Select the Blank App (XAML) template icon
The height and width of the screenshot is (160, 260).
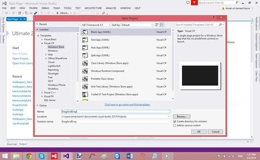click(x=85, y=32)
